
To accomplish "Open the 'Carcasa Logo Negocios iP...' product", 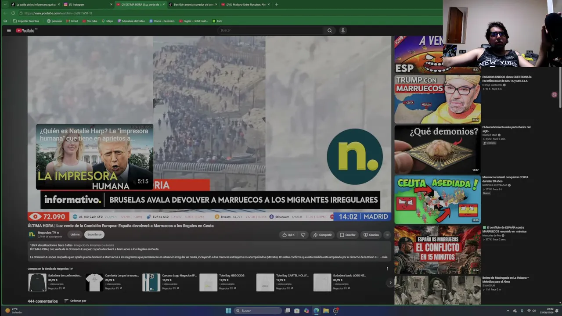I will [x=169, y=282].
